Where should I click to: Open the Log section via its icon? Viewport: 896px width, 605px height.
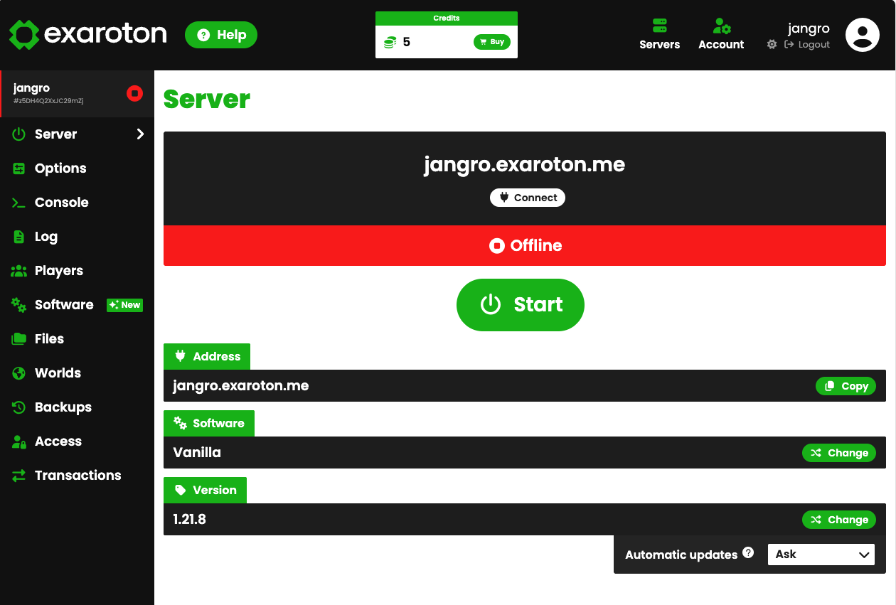(19, 236)
